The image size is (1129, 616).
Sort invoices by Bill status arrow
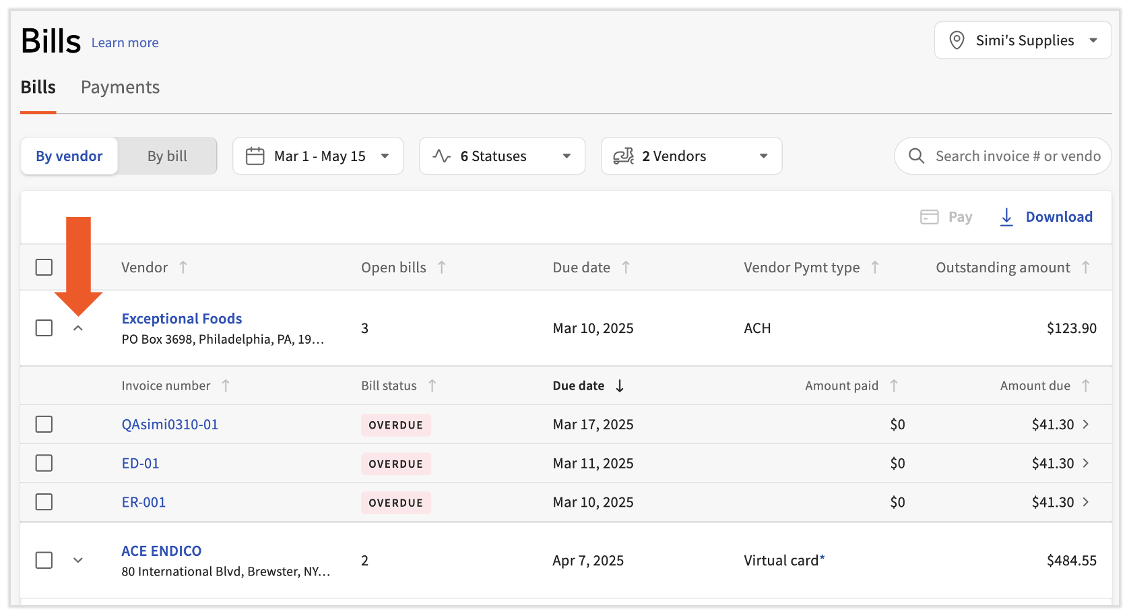point(432,386)
